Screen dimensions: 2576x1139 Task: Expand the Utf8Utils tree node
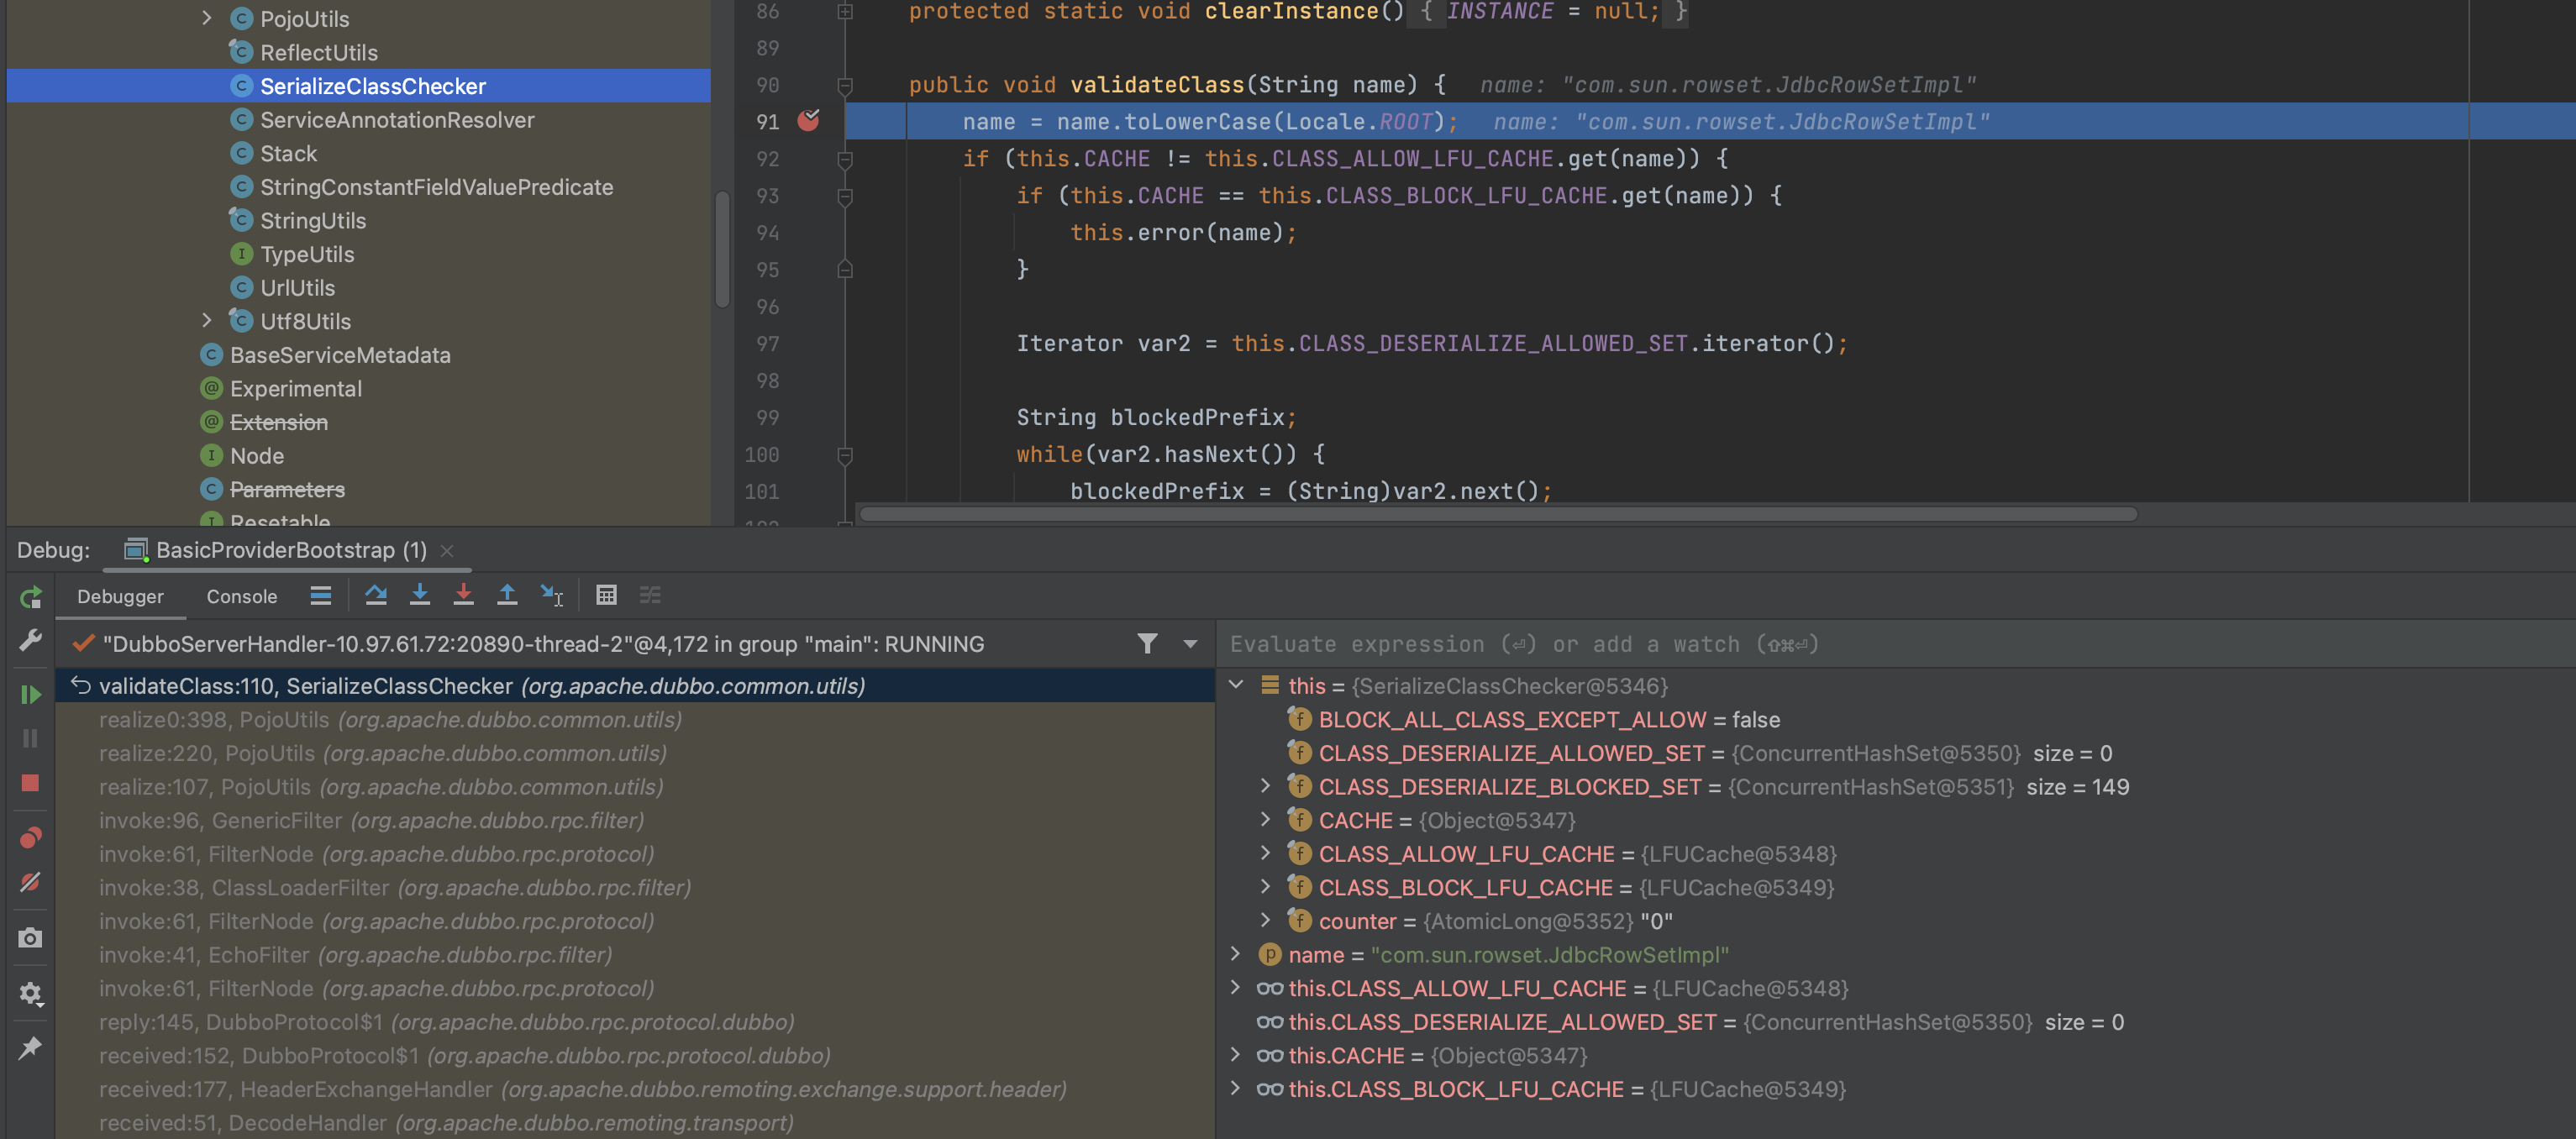206,320
